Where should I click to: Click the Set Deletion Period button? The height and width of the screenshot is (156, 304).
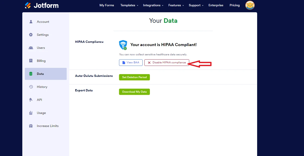[134, 77]
